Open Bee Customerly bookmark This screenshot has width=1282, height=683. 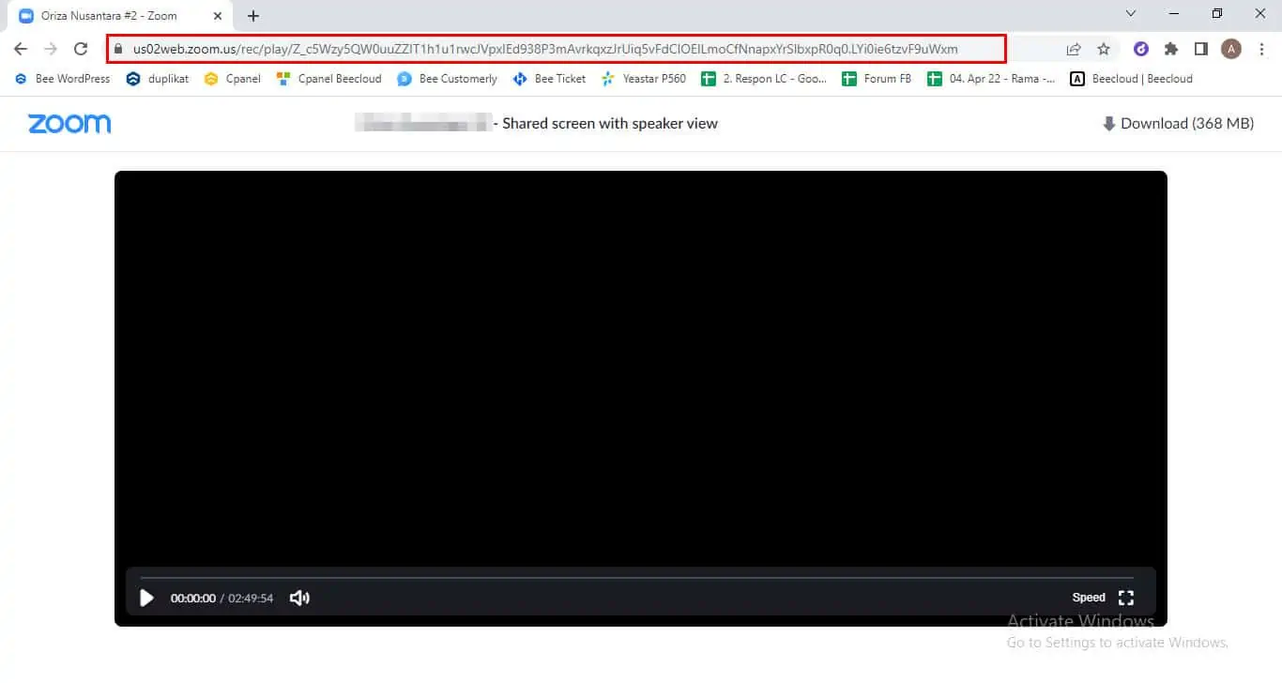448,79
